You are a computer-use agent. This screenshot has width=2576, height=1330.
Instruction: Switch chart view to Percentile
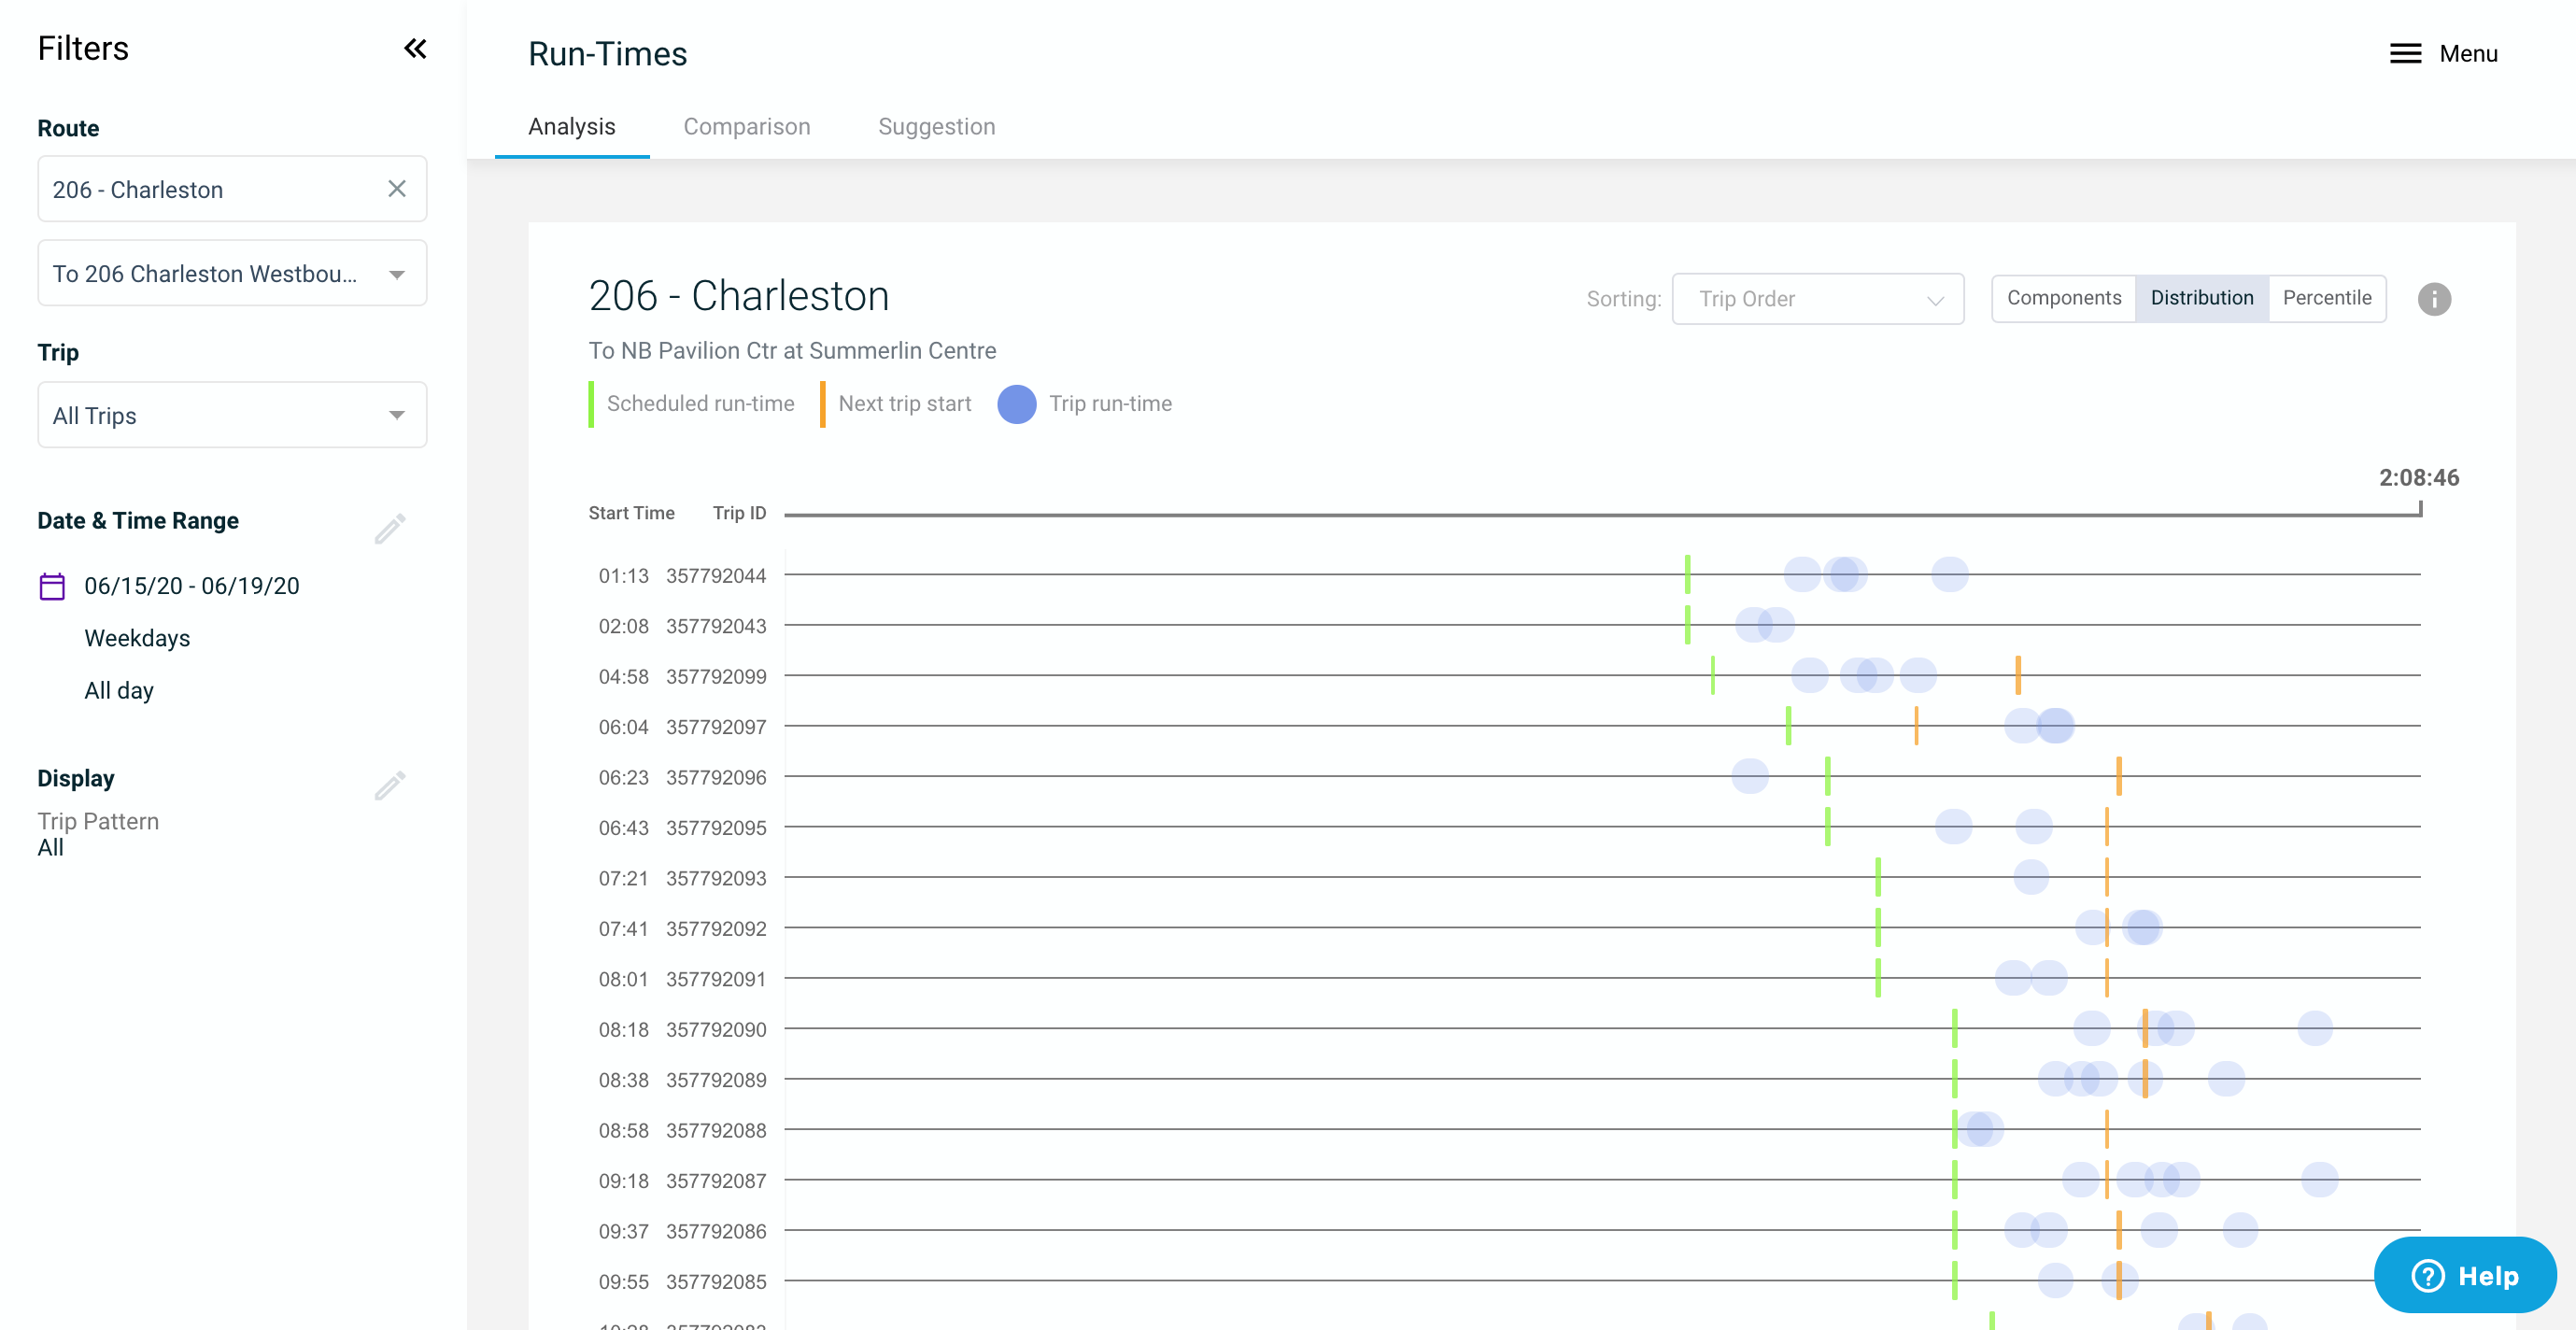[2326, 298]
